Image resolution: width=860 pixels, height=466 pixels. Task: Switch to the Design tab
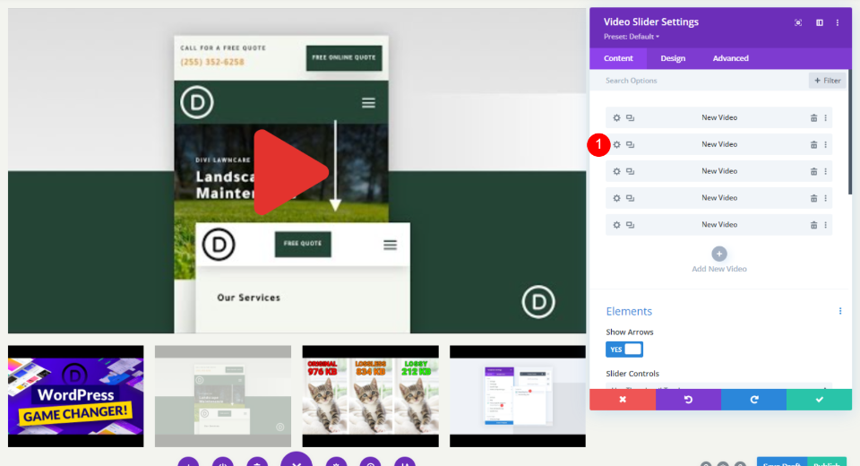point(673,58)
